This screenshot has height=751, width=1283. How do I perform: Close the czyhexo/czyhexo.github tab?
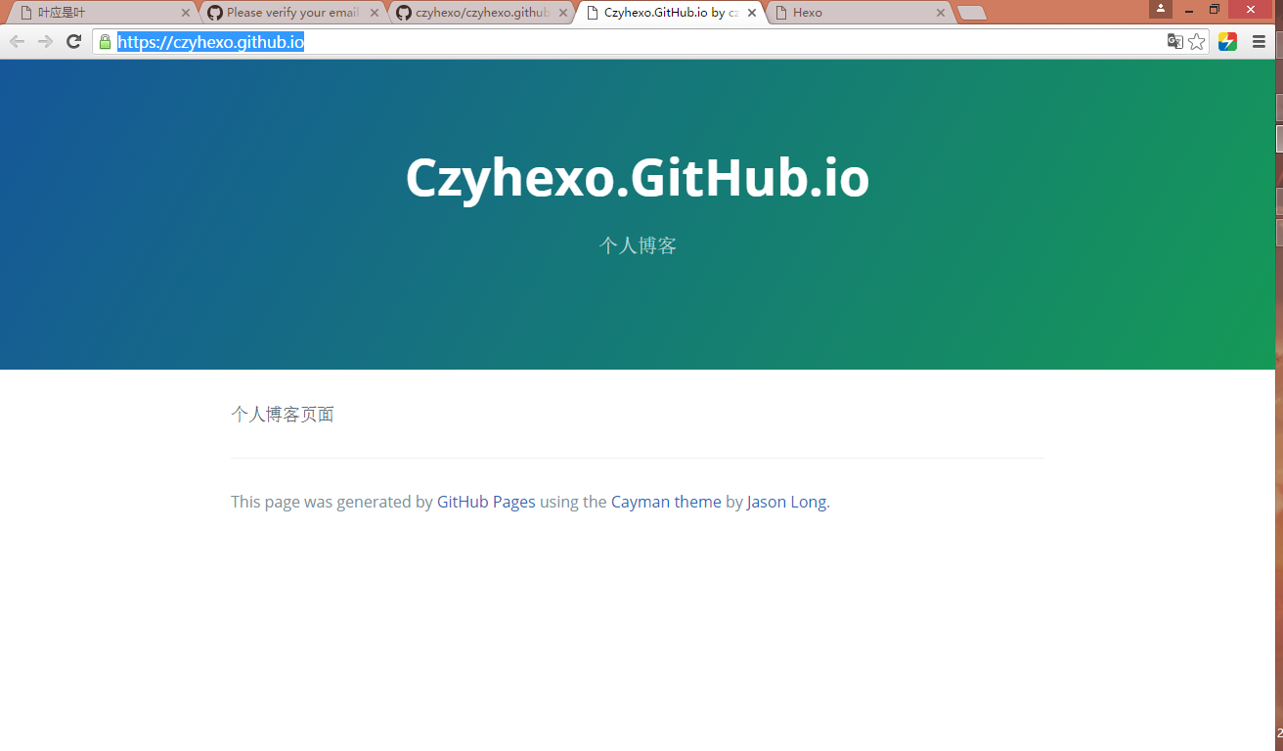(x=563, y=14)
